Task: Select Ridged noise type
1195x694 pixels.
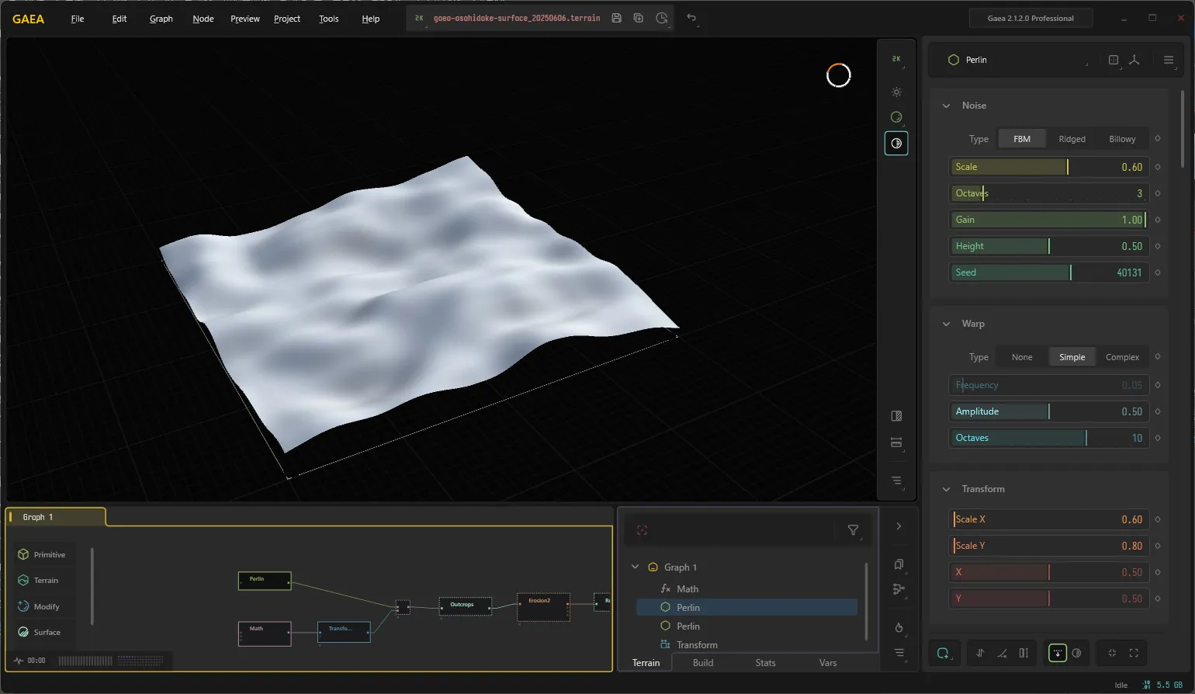Action: (1072, 139)
